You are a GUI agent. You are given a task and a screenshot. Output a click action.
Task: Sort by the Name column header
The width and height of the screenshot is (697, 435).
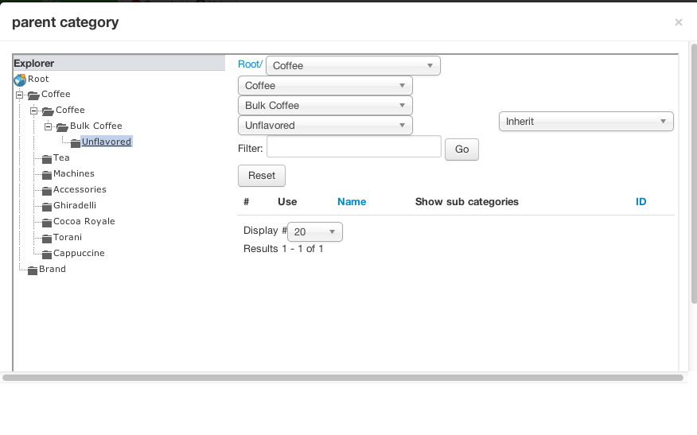[x=352, y=202]
